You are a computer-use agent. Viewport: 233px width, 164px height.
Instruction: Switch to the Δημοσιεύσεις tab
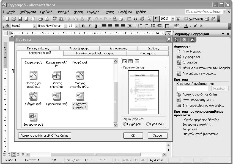point(119,48)
